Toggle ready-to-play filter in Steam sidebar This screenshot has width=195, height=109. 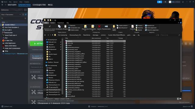point(26,15)
